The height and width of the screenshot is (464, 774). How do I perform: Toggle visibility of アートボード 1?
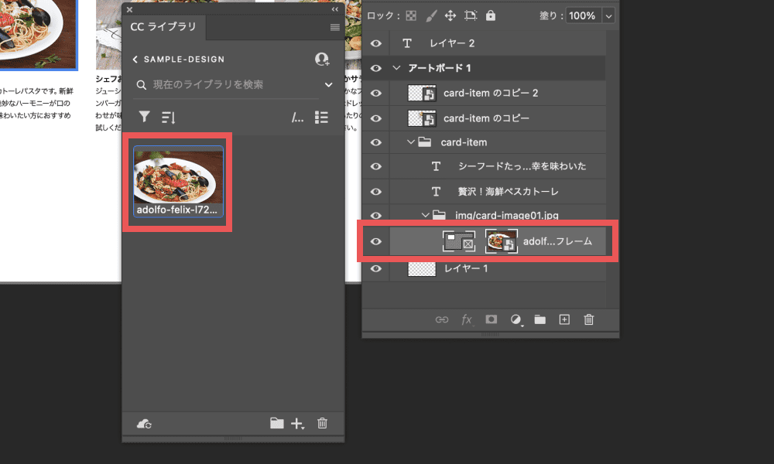376,69
